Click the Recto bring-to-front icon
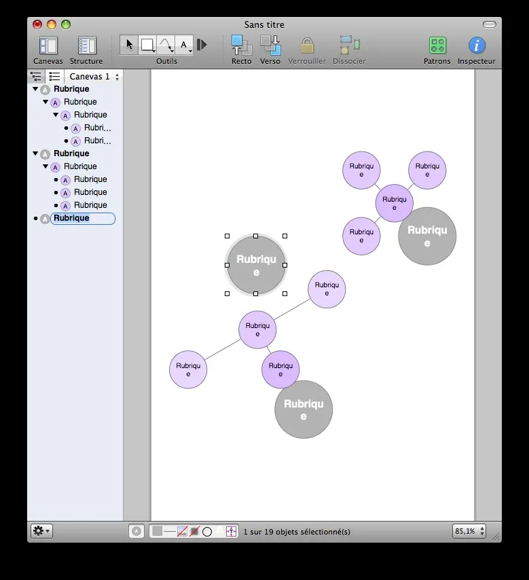 (241, 45)
